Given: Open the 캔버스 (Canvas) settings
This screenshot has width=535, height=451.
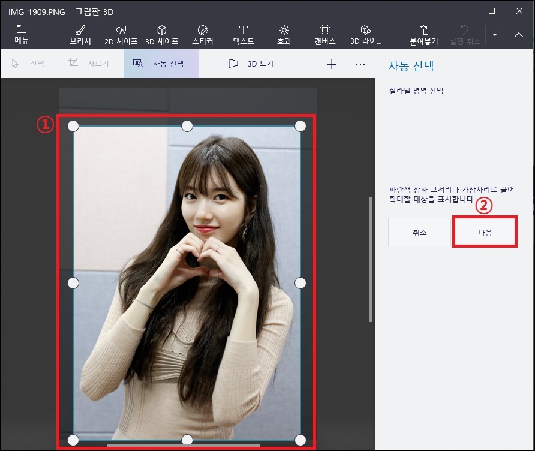Looking at the screenshot, I should [x=324, y=34].
